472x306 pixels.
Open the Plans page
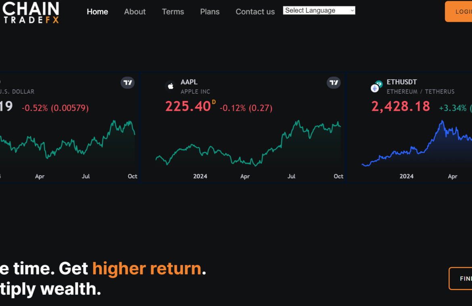210,12
